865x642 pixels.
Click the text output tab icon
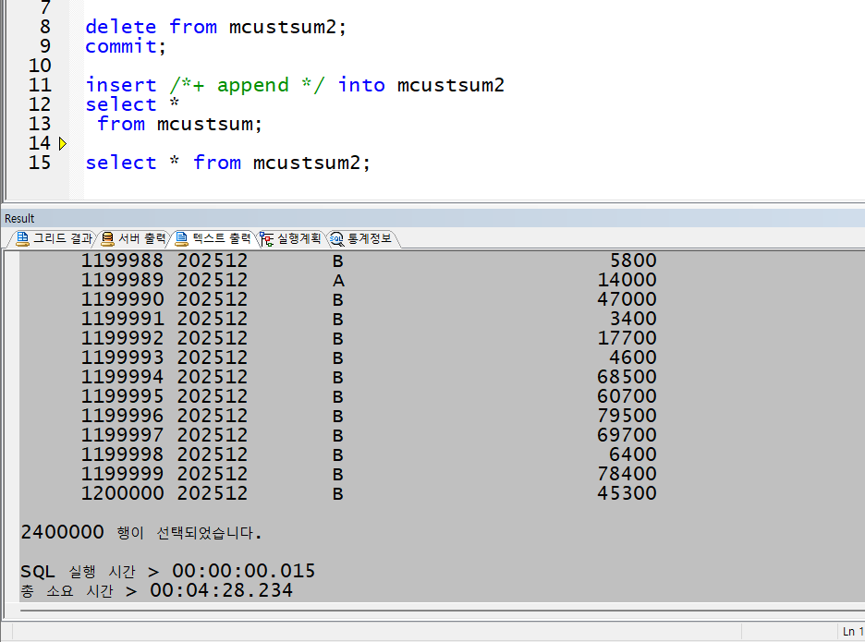pos(181,239)
